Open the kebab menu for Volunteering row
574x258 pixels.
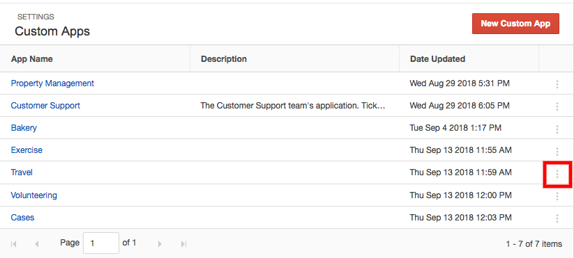pyautogui.click(x=557, y=196)
